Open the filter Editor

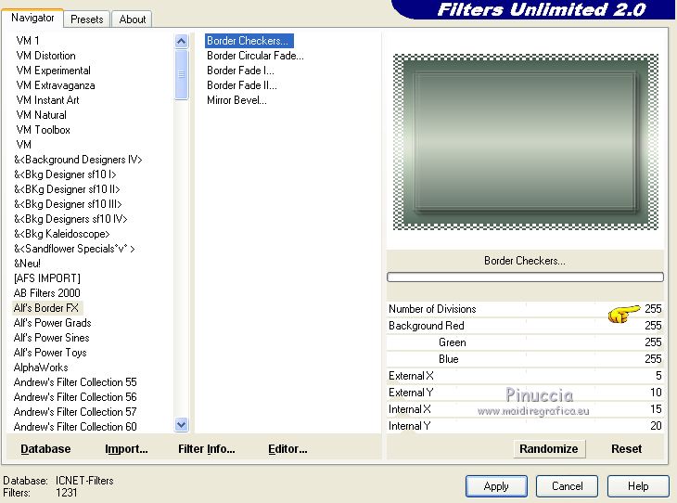pos(287,449)
